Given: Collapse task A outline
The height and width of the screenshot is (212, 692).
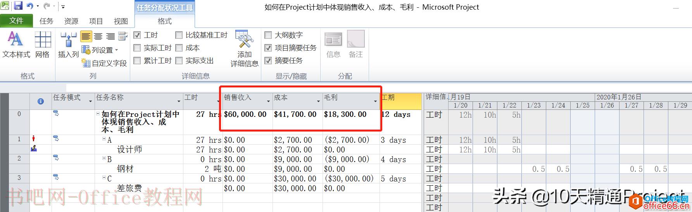Looking at the screenshot, I should point(104,139).
